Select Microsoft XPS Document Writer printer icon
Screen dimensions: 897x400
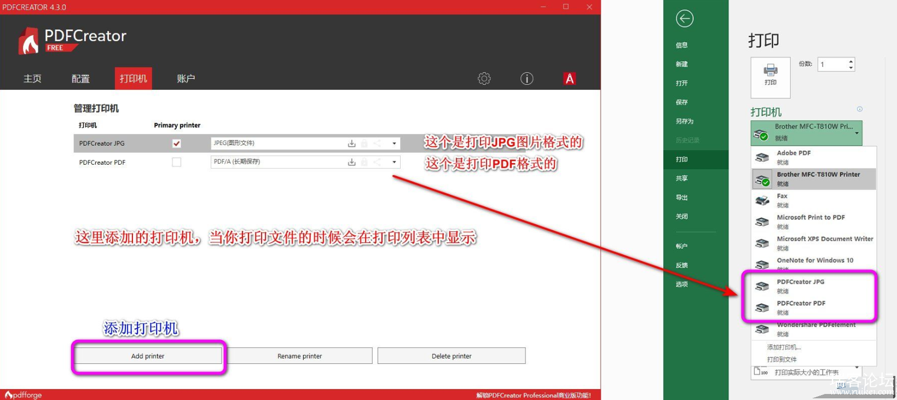pos(762,243)
